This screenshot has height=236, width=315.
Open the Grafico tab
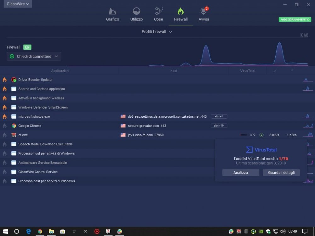pos(112,14)
